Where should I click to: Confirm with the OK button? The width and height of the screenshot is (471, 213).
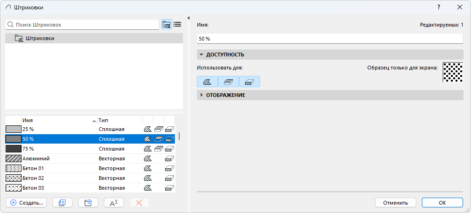[x=442, y=203]
